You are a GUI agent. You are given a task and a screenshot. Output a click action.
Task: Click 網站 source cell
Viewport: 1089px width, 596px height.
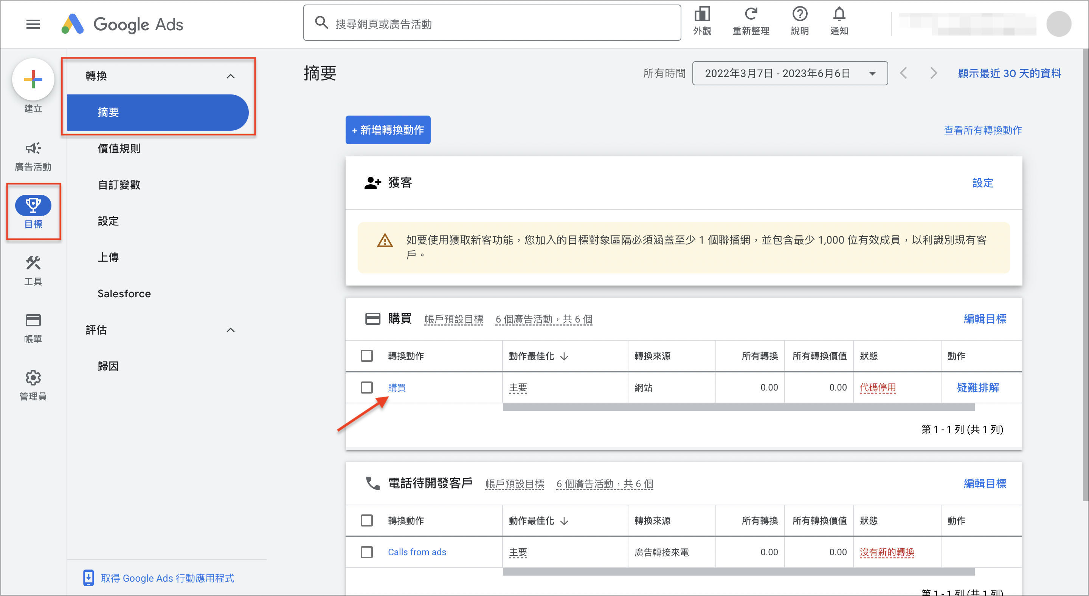pos(644,388)
